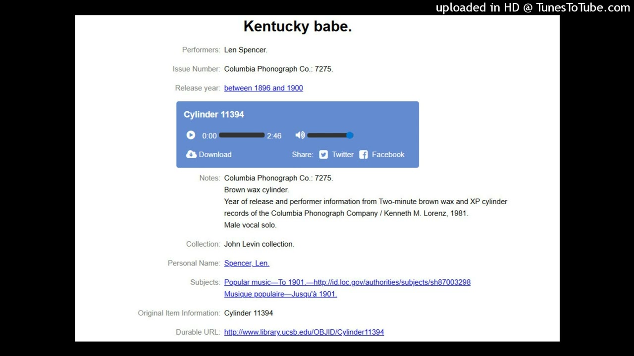Adjust the volume slider

(x=330, y=135)
